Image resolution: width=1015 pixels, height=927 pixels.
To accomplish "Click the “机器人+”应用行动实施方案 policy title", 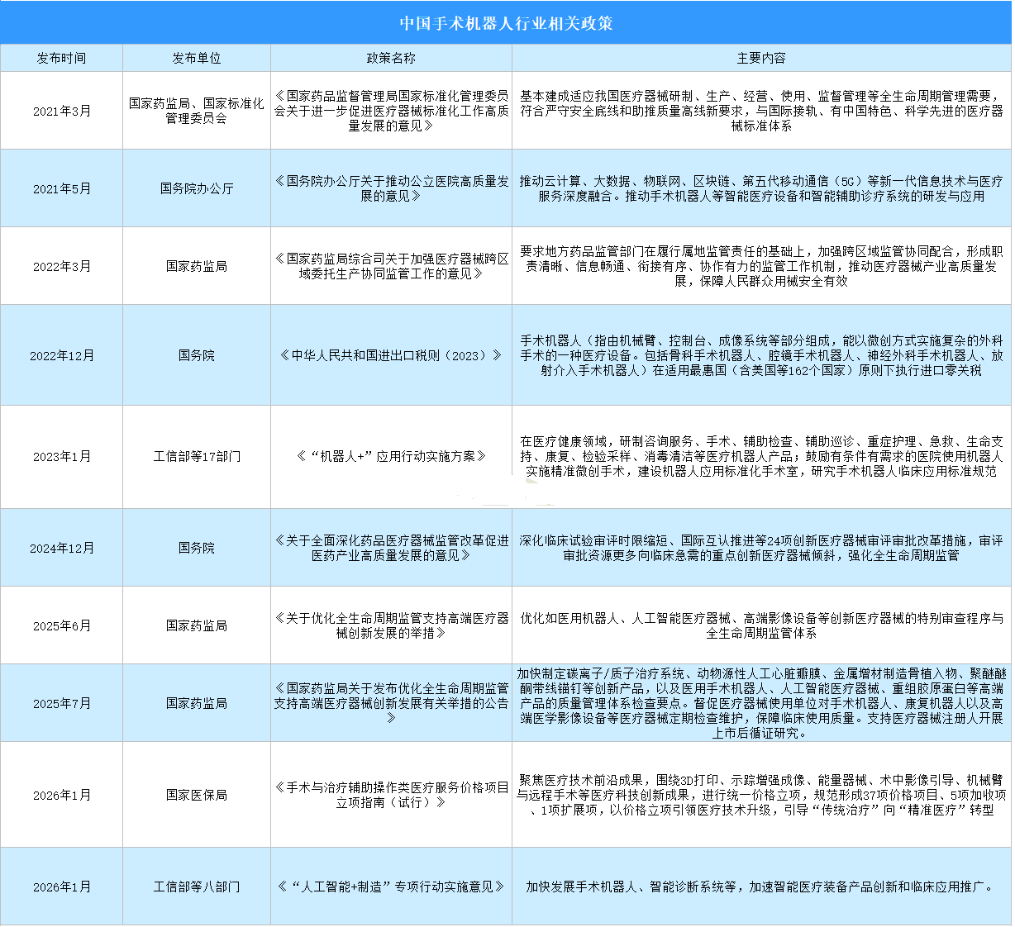I will pyautogui.click(x=391, y=456).
